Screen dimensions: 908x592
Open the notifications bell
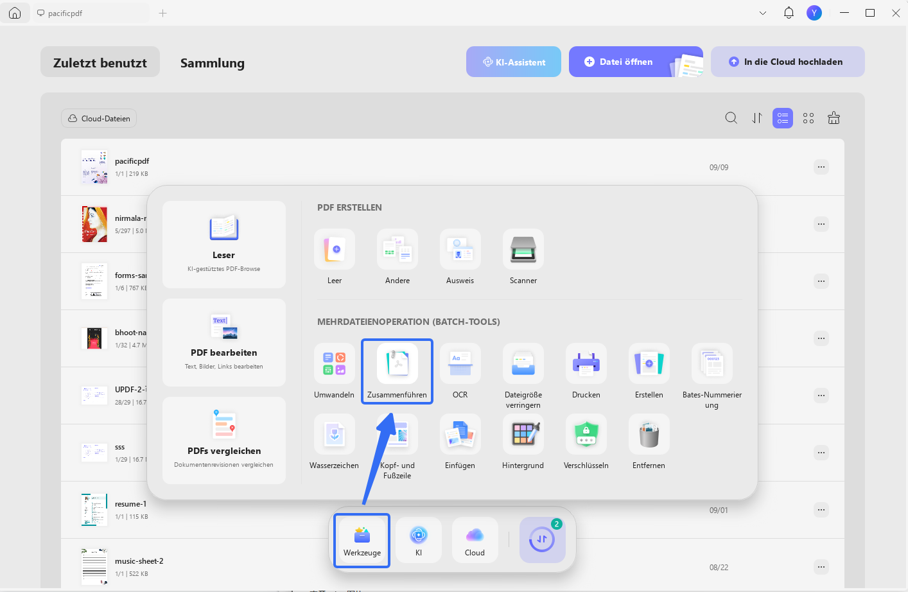[789, 13]
